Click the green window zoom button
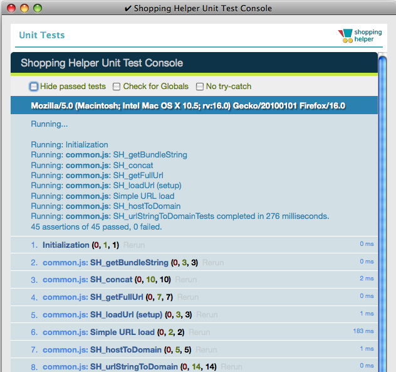 pyautogui.click(x=38, y=8)
